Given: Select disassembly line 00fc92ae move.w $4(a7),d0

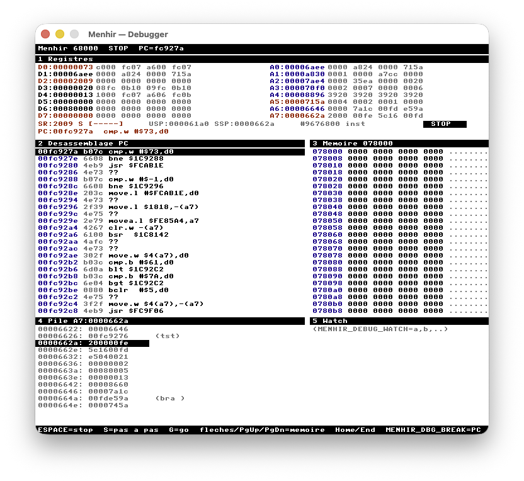Looking at the screenshot, I should click(113, 256).
